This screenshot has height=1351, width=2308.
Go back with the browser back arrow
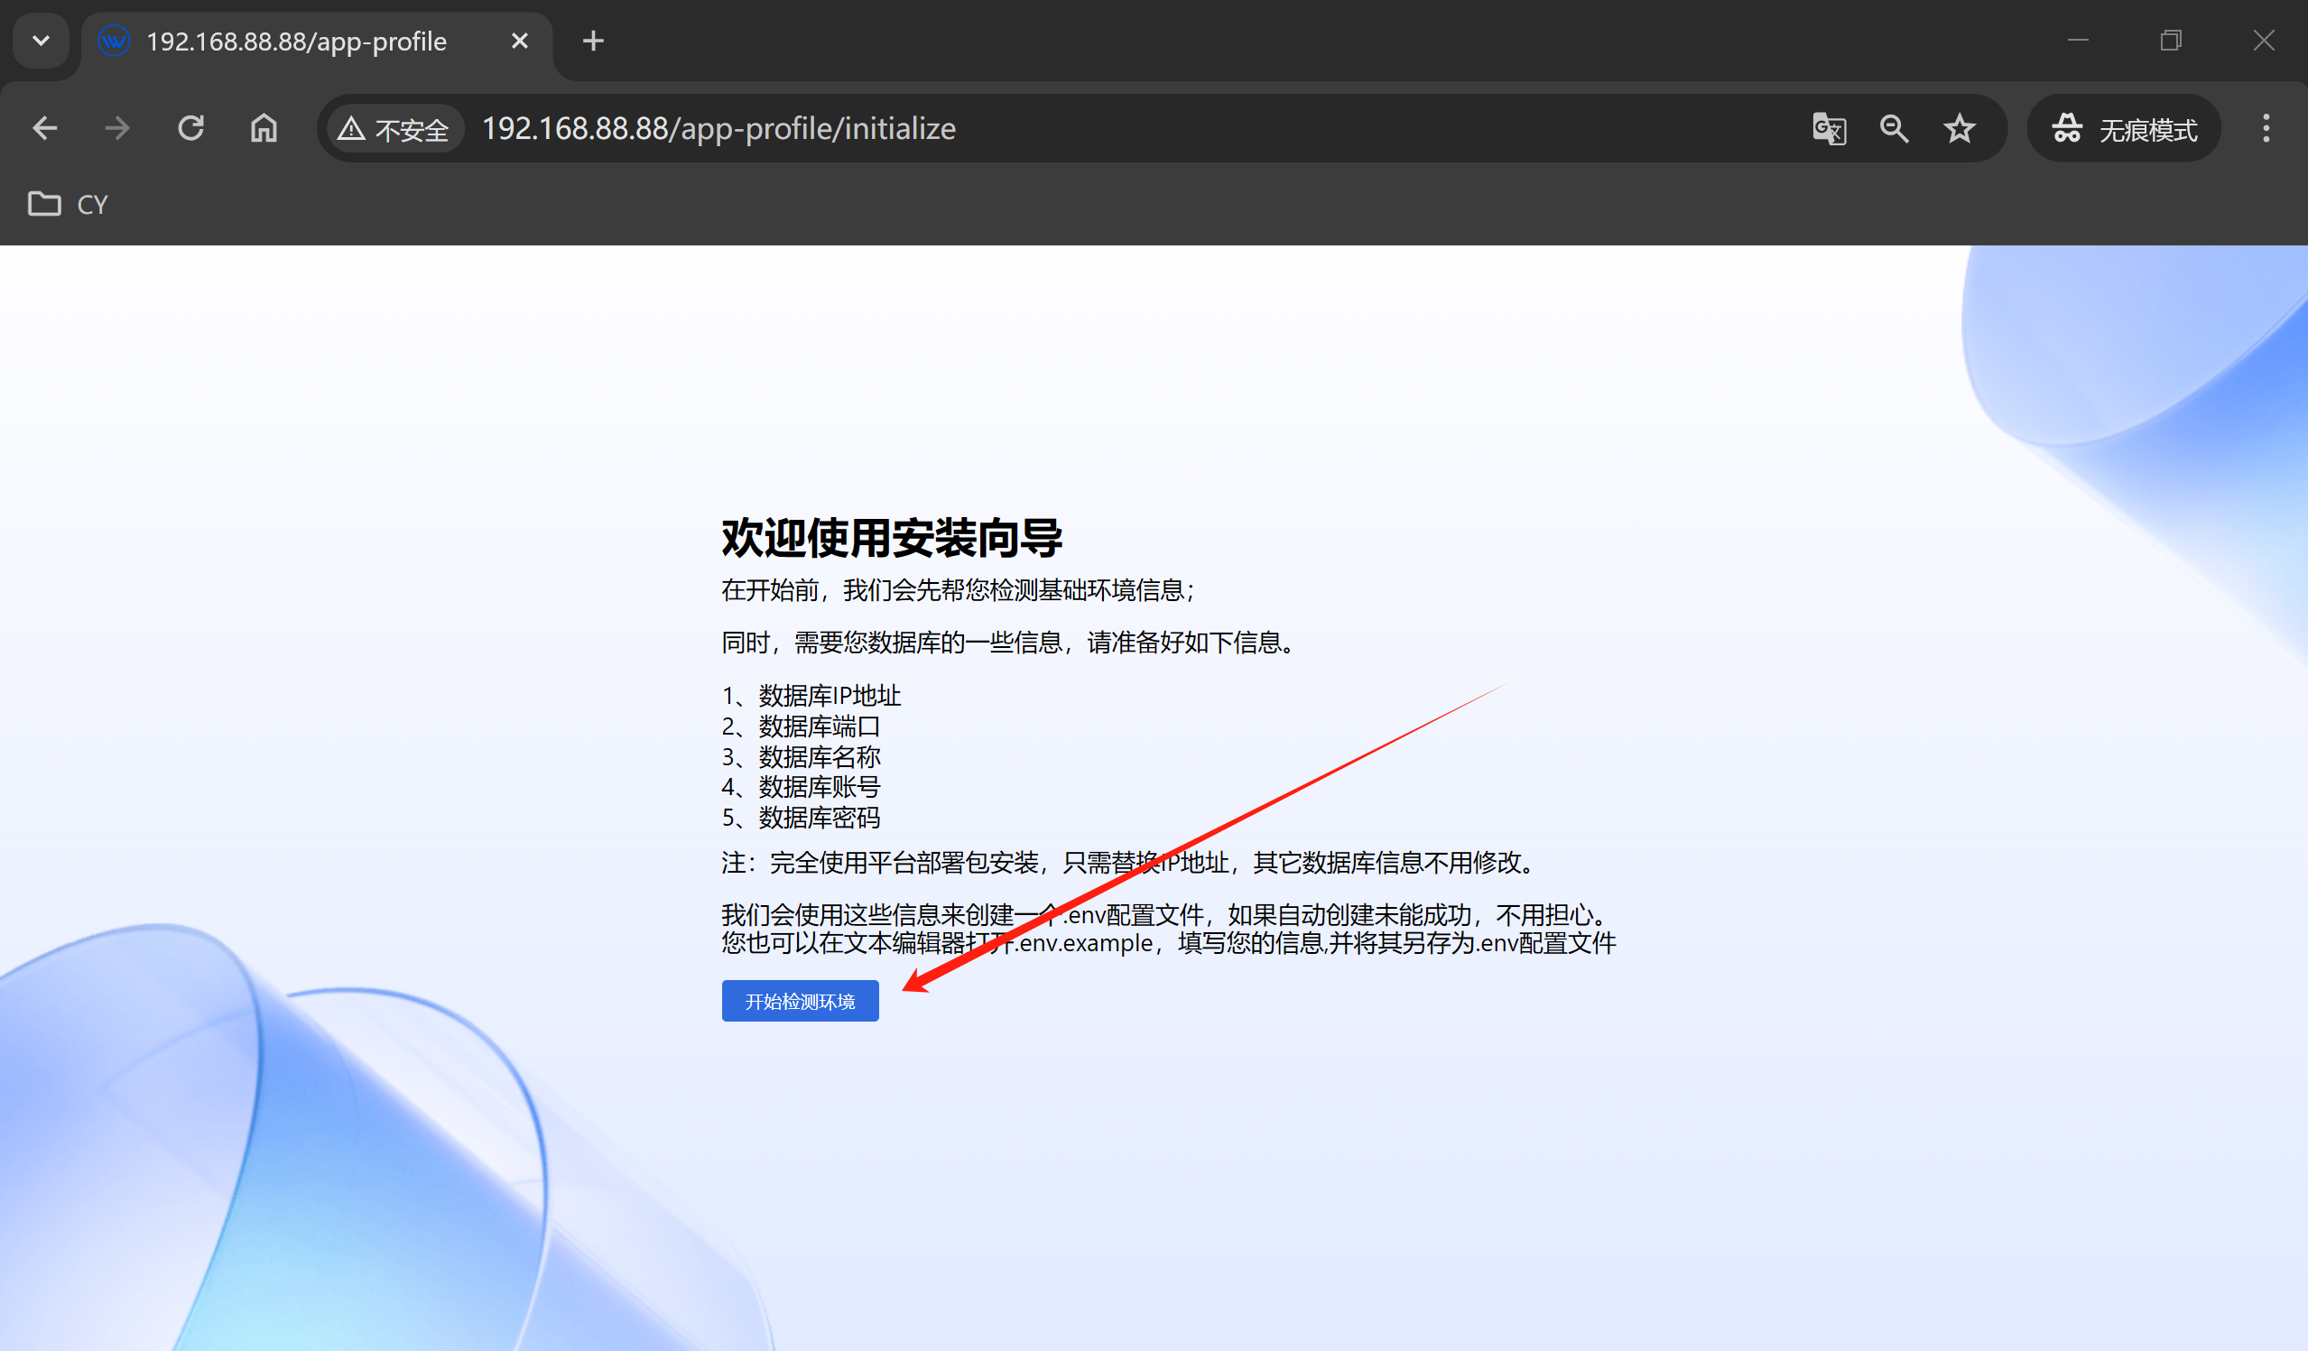pos(44,128)
